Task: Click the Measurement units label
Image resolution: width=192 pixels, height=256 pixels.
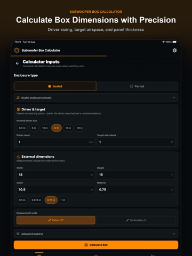Action: point(27,213)
